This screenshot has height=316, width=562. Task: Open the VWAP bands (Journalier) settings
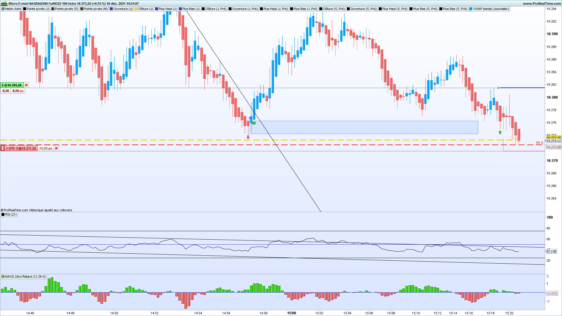[489, 9]
